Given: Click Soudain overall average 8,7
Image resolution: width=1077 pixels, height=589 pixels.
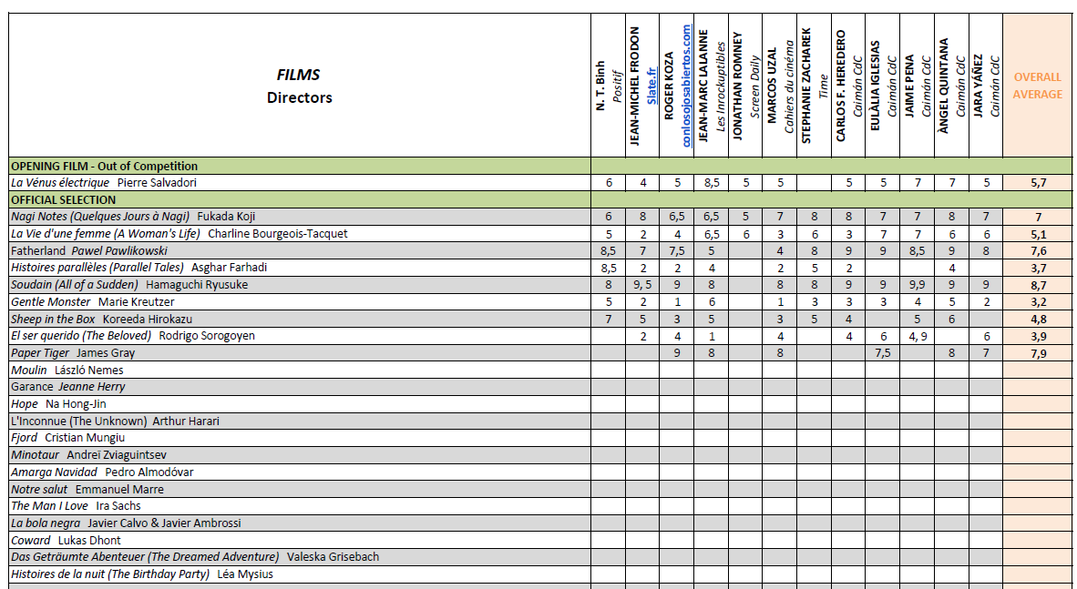Looking at the screenshot, I should (x=1037, y=285).
